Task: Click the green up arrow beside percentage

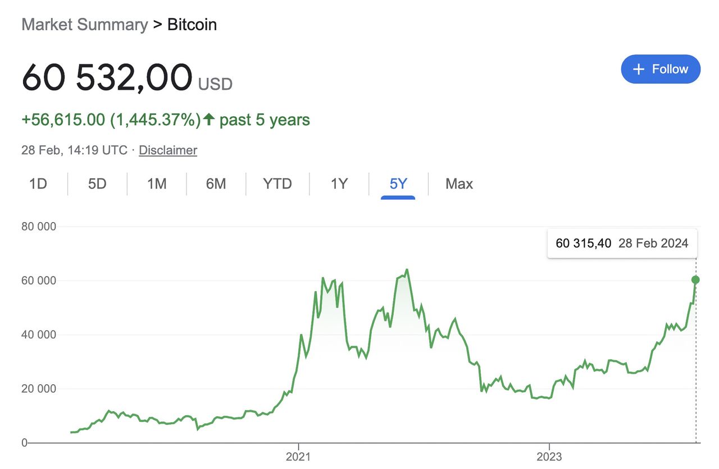Action: point(209,119)
